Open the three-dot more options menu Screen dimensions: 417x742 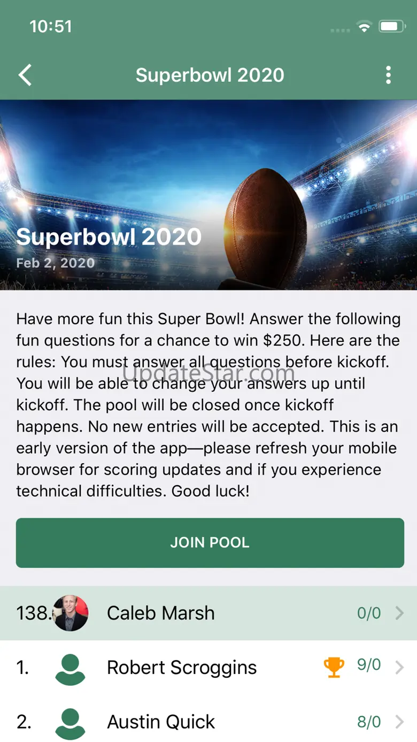(x=388, y=75)
